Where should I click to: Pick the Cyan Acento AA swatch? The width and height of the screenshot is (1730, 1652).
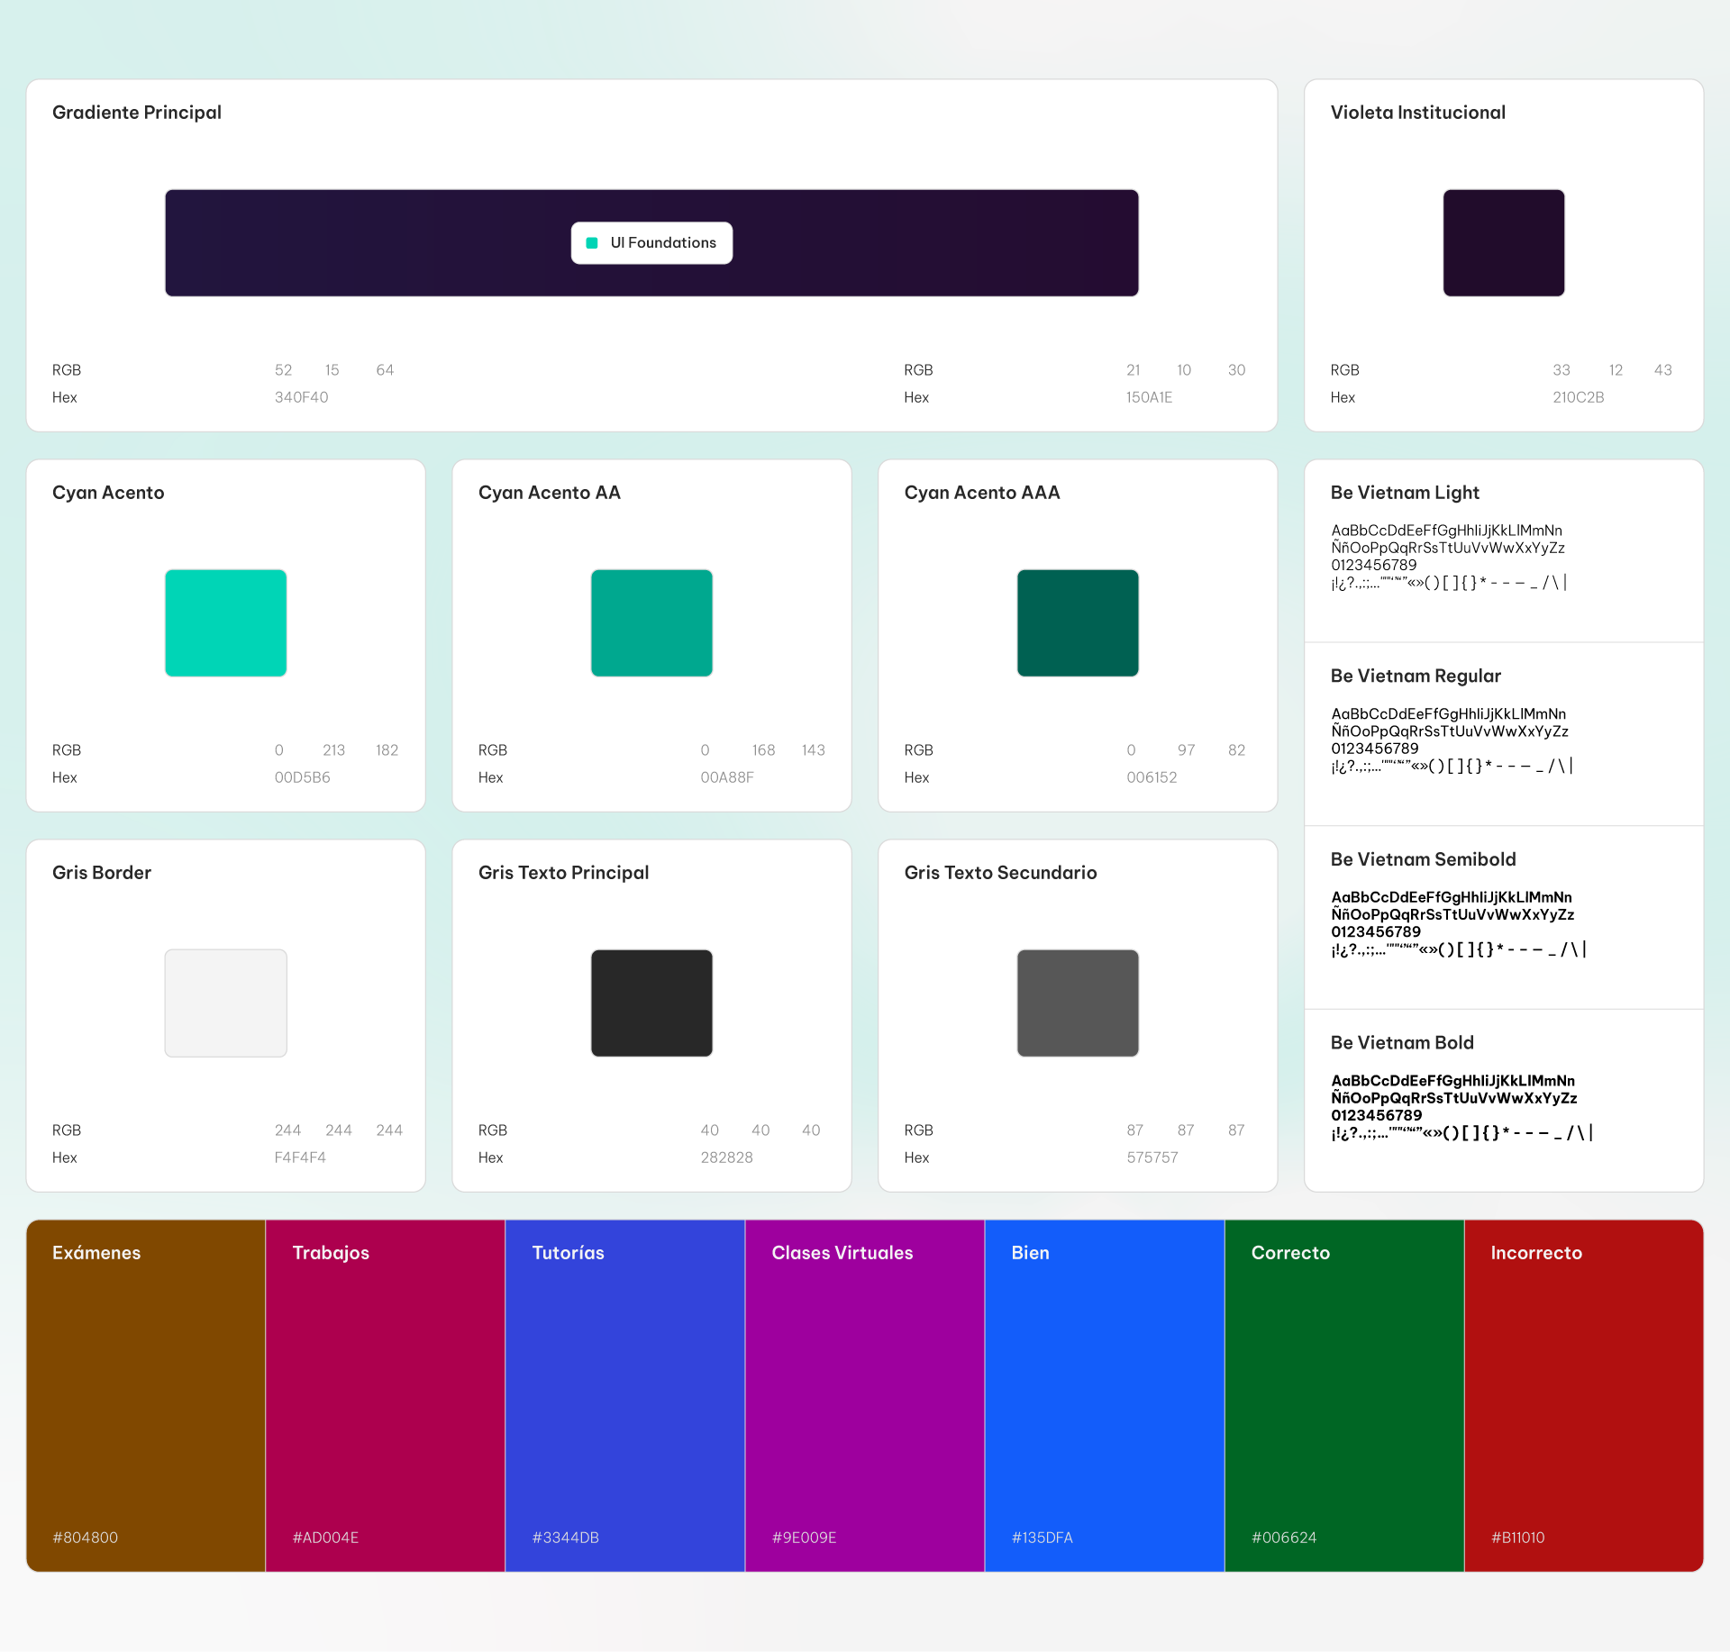(x=651, y=622)
